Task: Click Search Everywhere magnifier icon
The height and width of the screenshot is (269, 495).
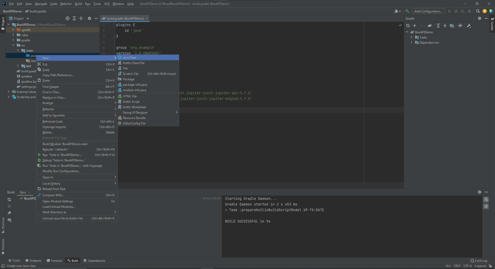Action: pos(478,11)
